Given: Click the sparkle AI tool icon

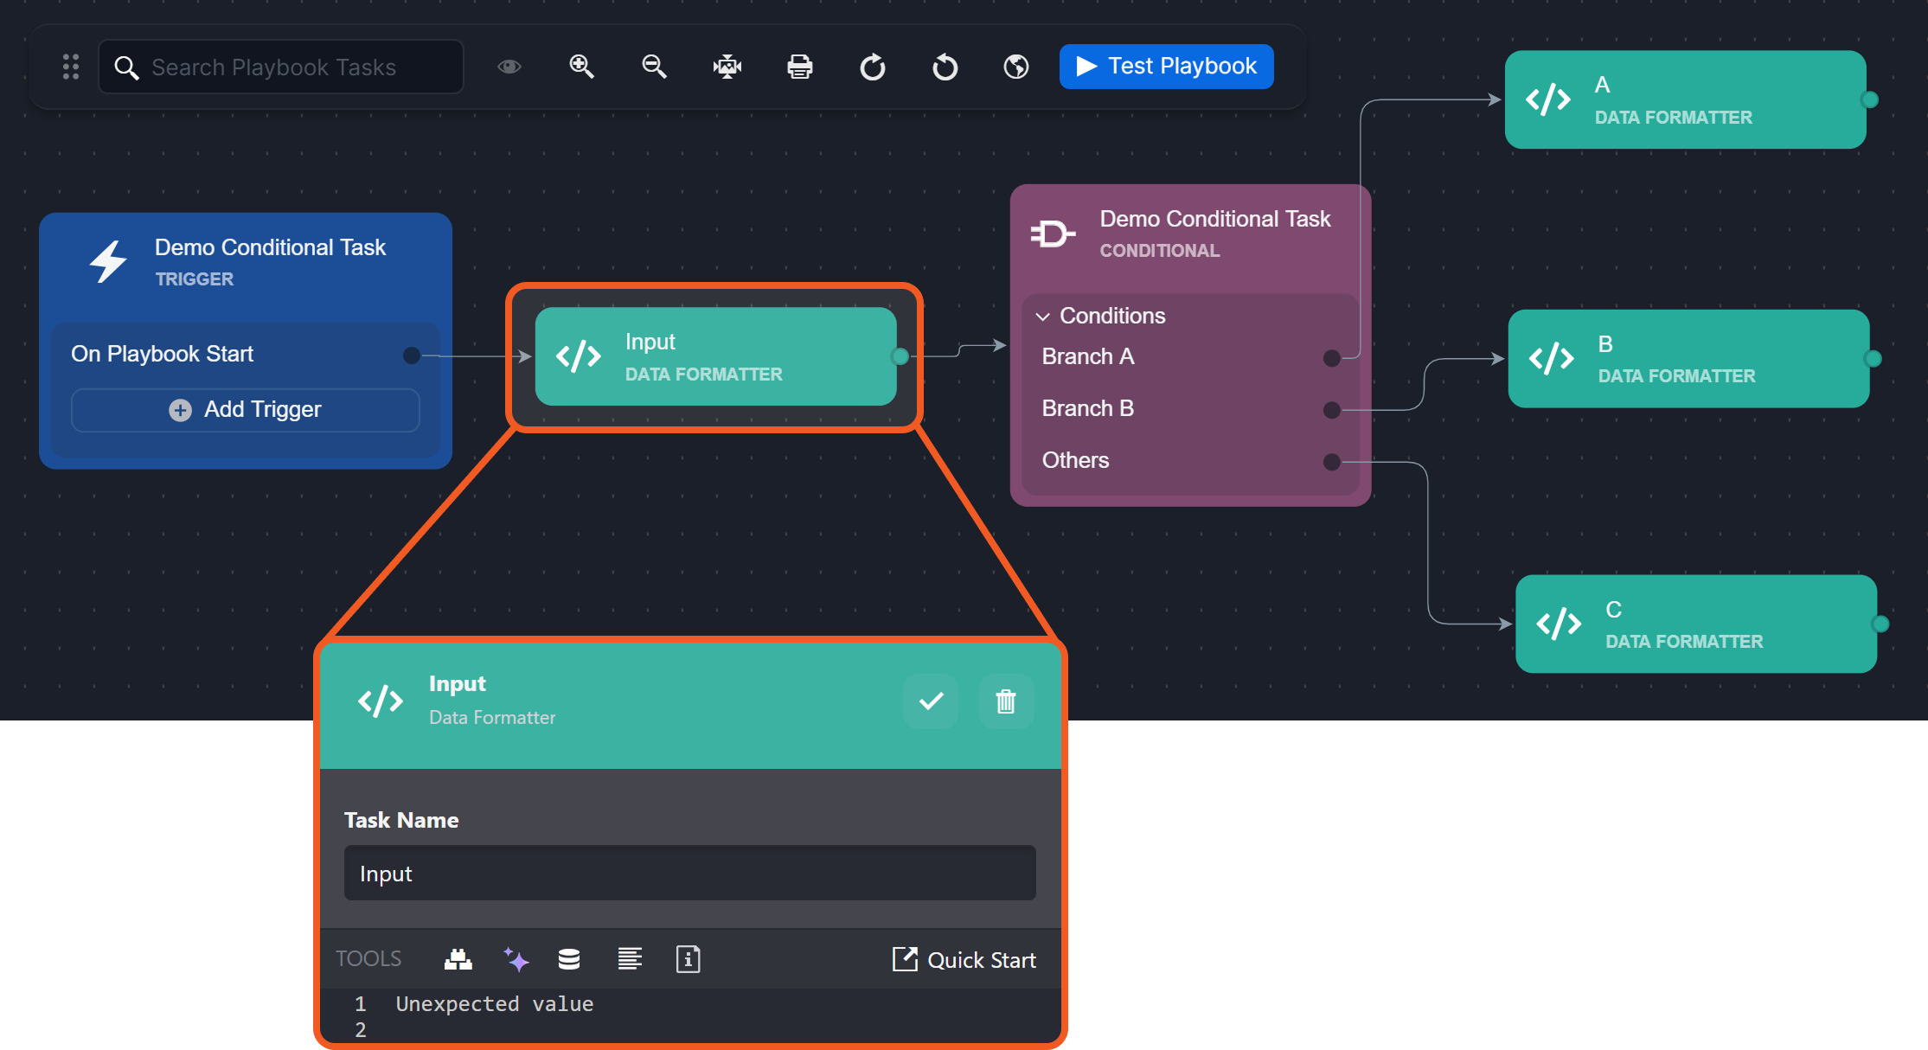Looking at the screenshot, I should (516, 959).
